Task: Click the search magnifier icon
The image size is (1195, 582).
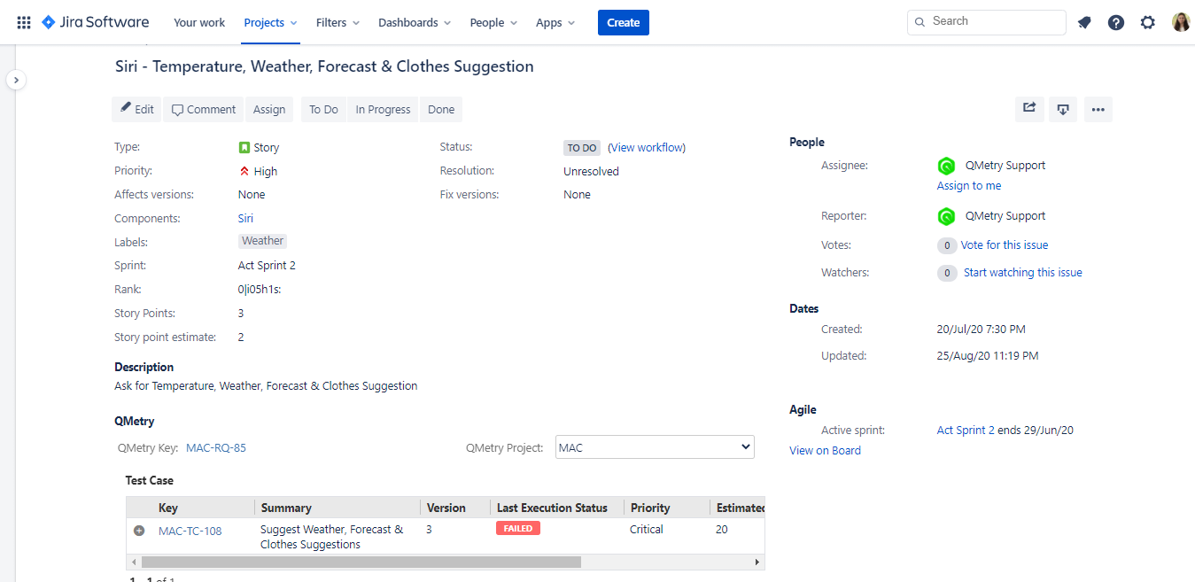Action: (x=920, y=21)
